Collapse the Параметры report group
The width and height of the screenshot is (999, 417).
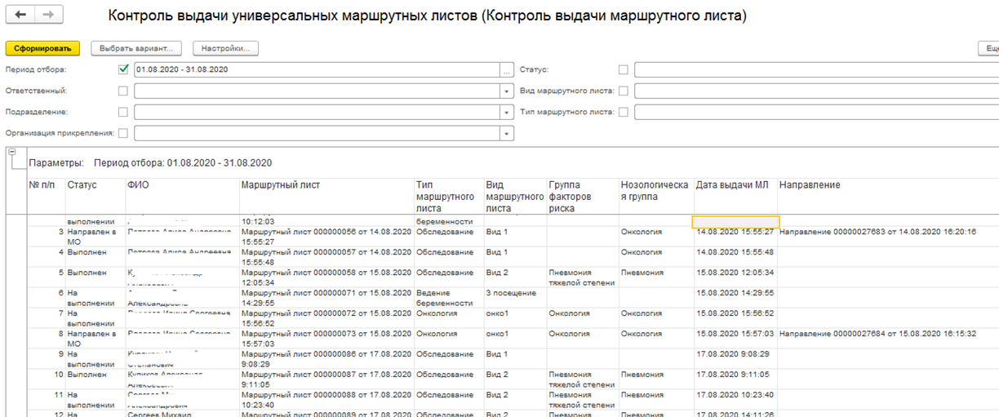(x=11, y=152)
